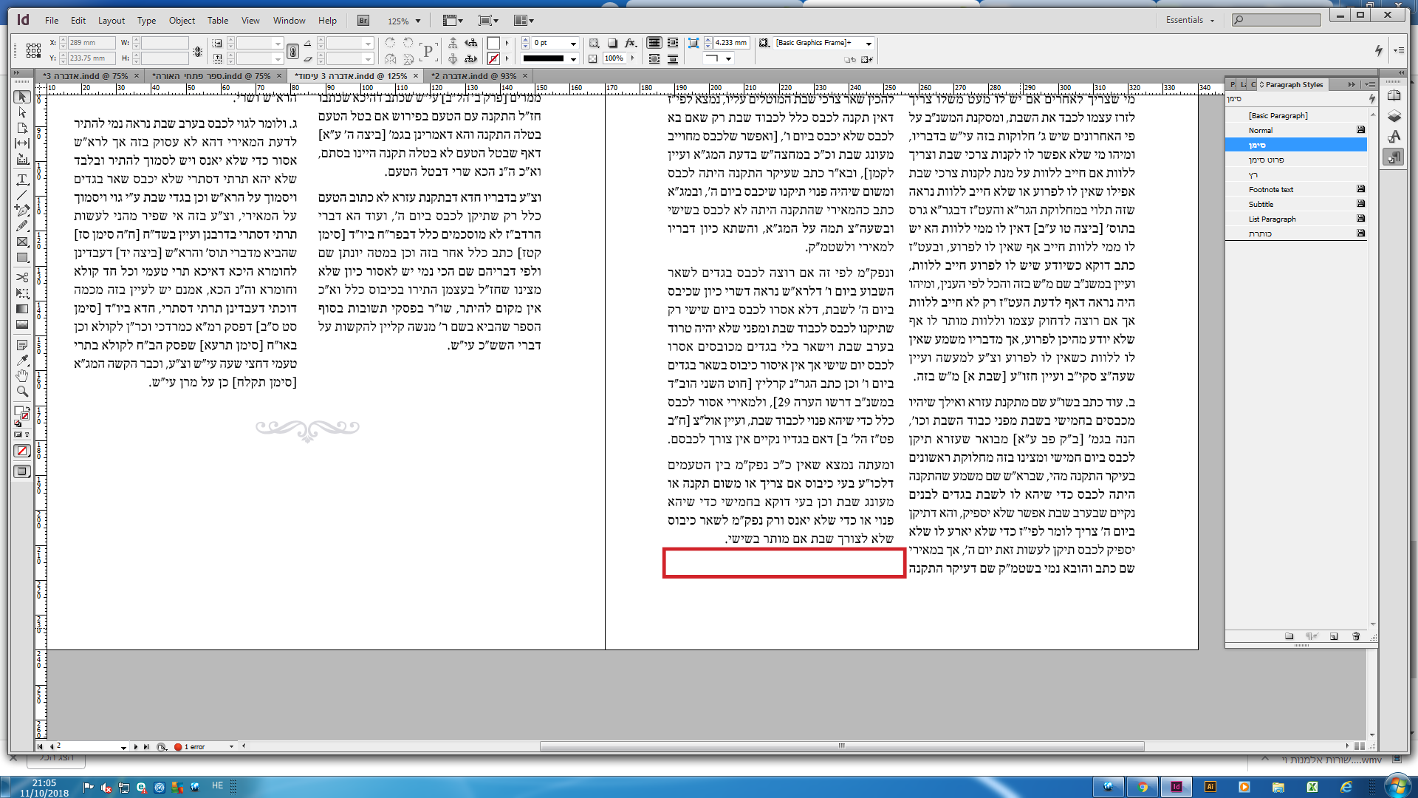Pick the Pen tool
1418x798 pixels.
(x=22, y=210)
